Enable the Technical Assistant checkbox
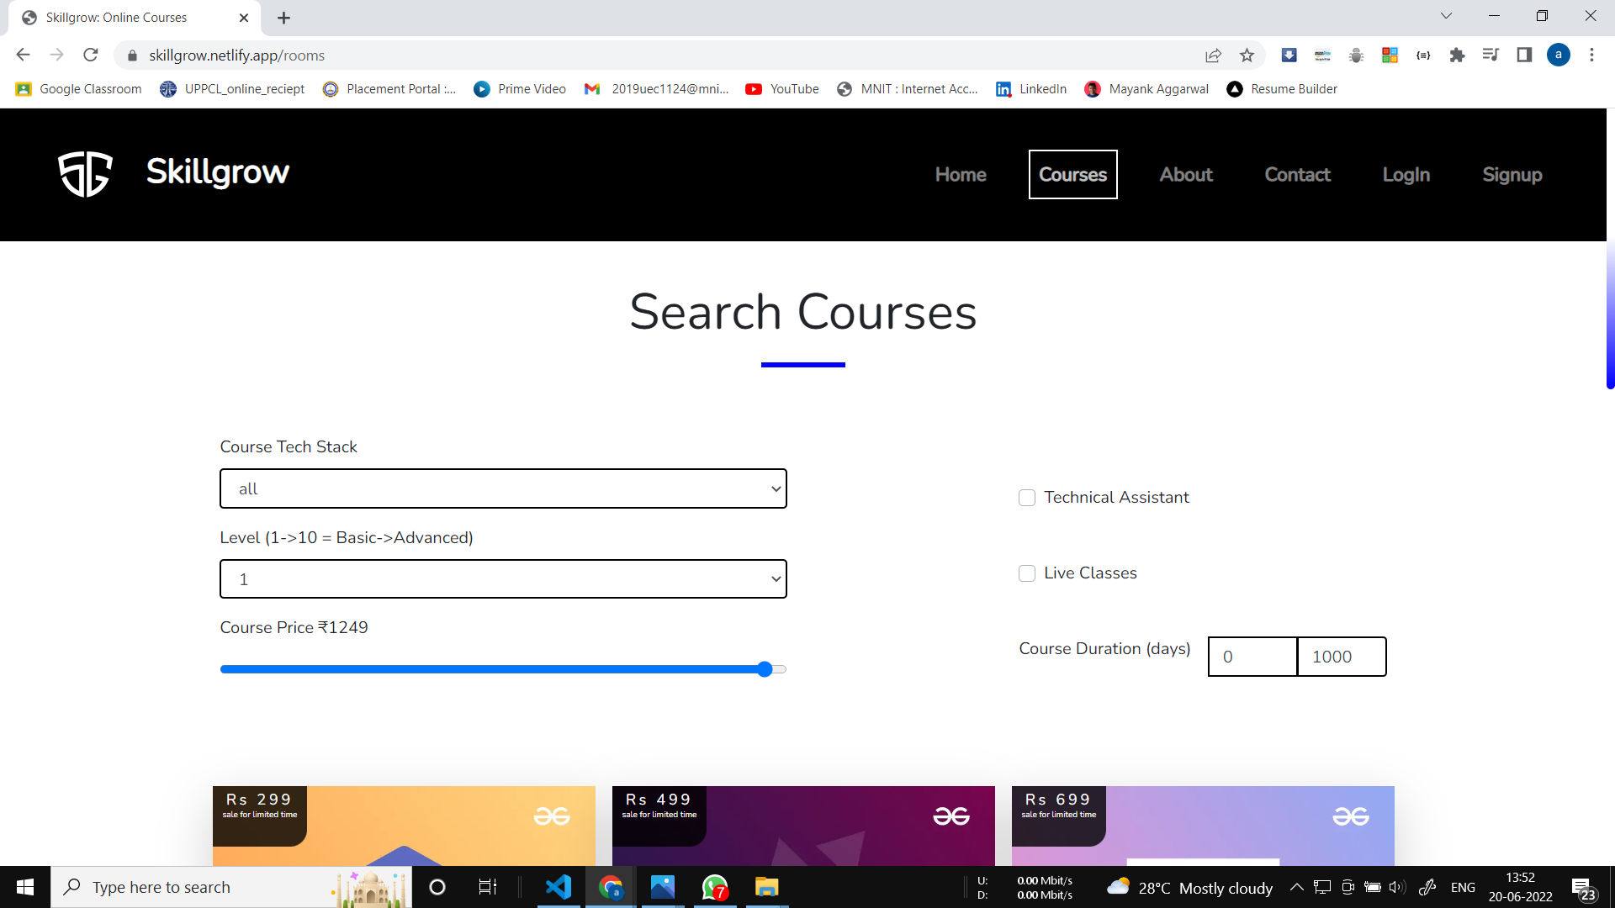Viewport: 1615px width, 908px height. point(1027,498)
